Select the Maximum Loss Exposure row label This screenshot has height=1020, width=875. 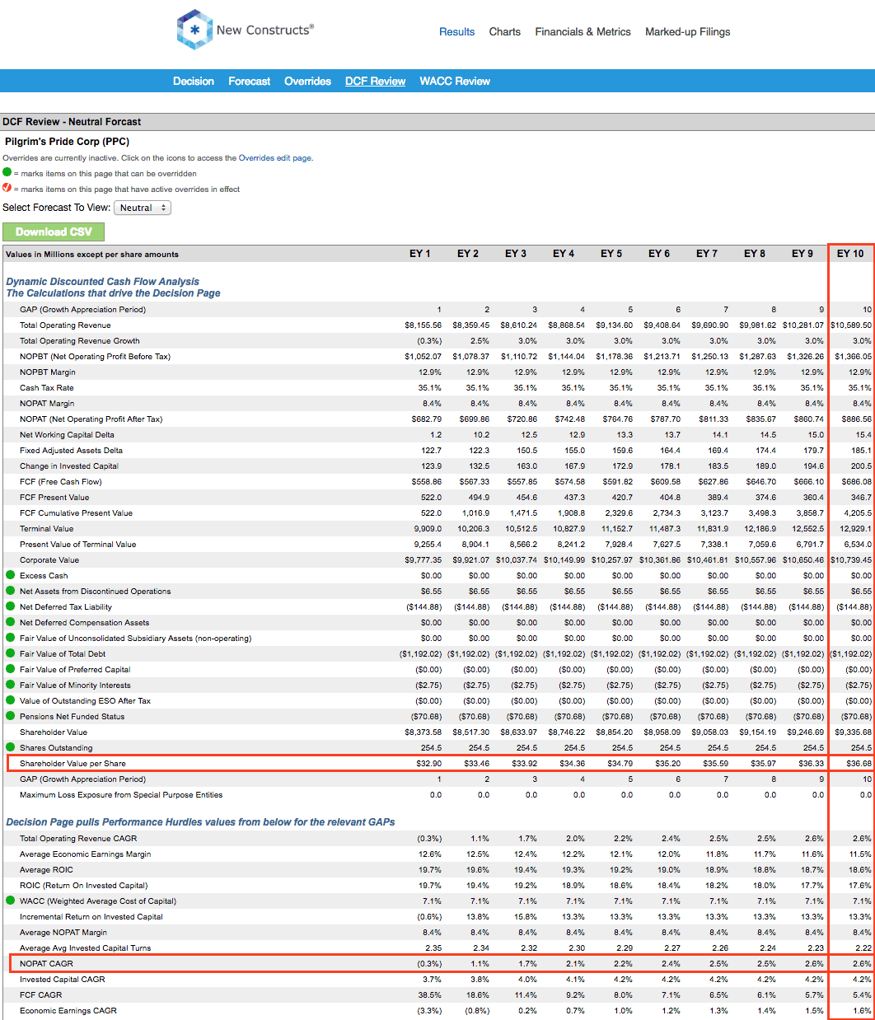121,795
